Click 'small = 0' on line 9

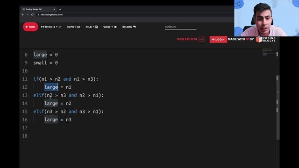[x=46, y=63]
